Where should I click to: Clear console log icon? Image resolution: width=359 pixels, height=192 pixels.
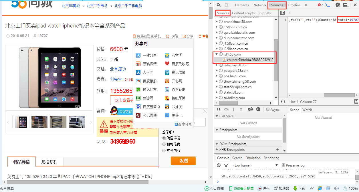pyautogui.click(x=219, y=165)
